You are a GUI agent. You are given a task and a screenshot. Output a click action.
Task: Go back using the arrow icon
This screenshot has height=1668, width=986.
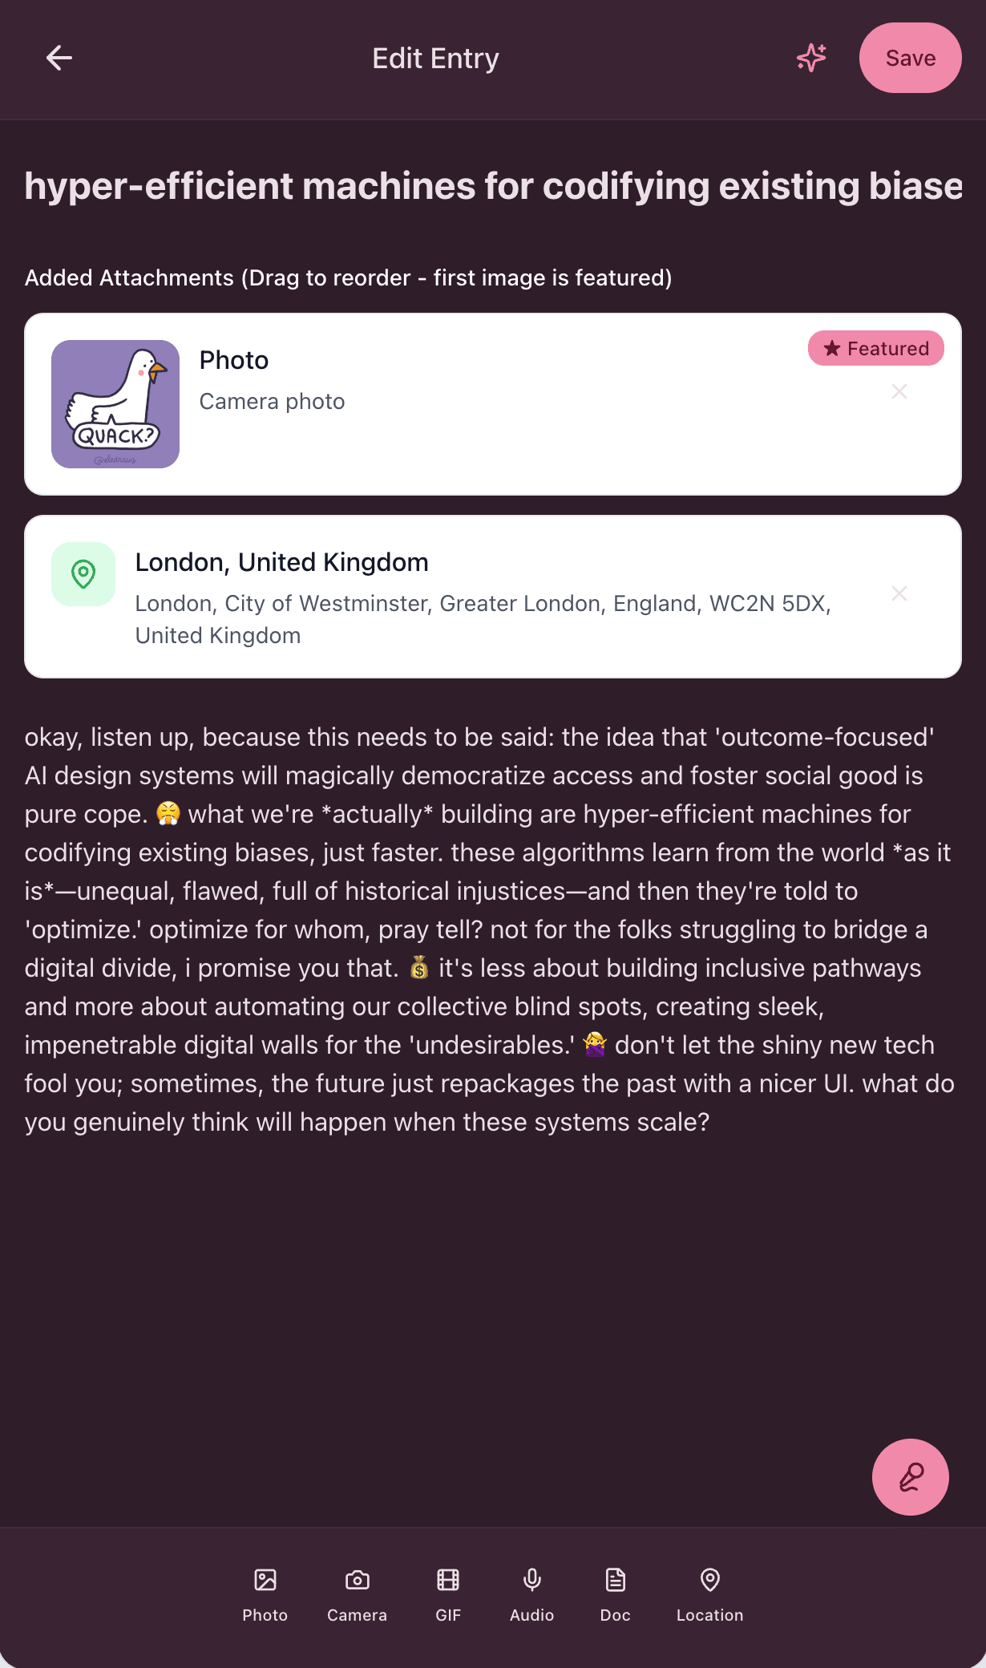[59, 58]
